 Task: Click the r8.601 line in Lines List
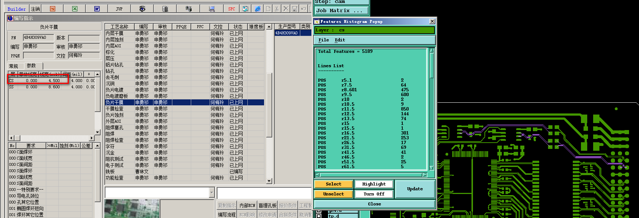click(363, 90)
